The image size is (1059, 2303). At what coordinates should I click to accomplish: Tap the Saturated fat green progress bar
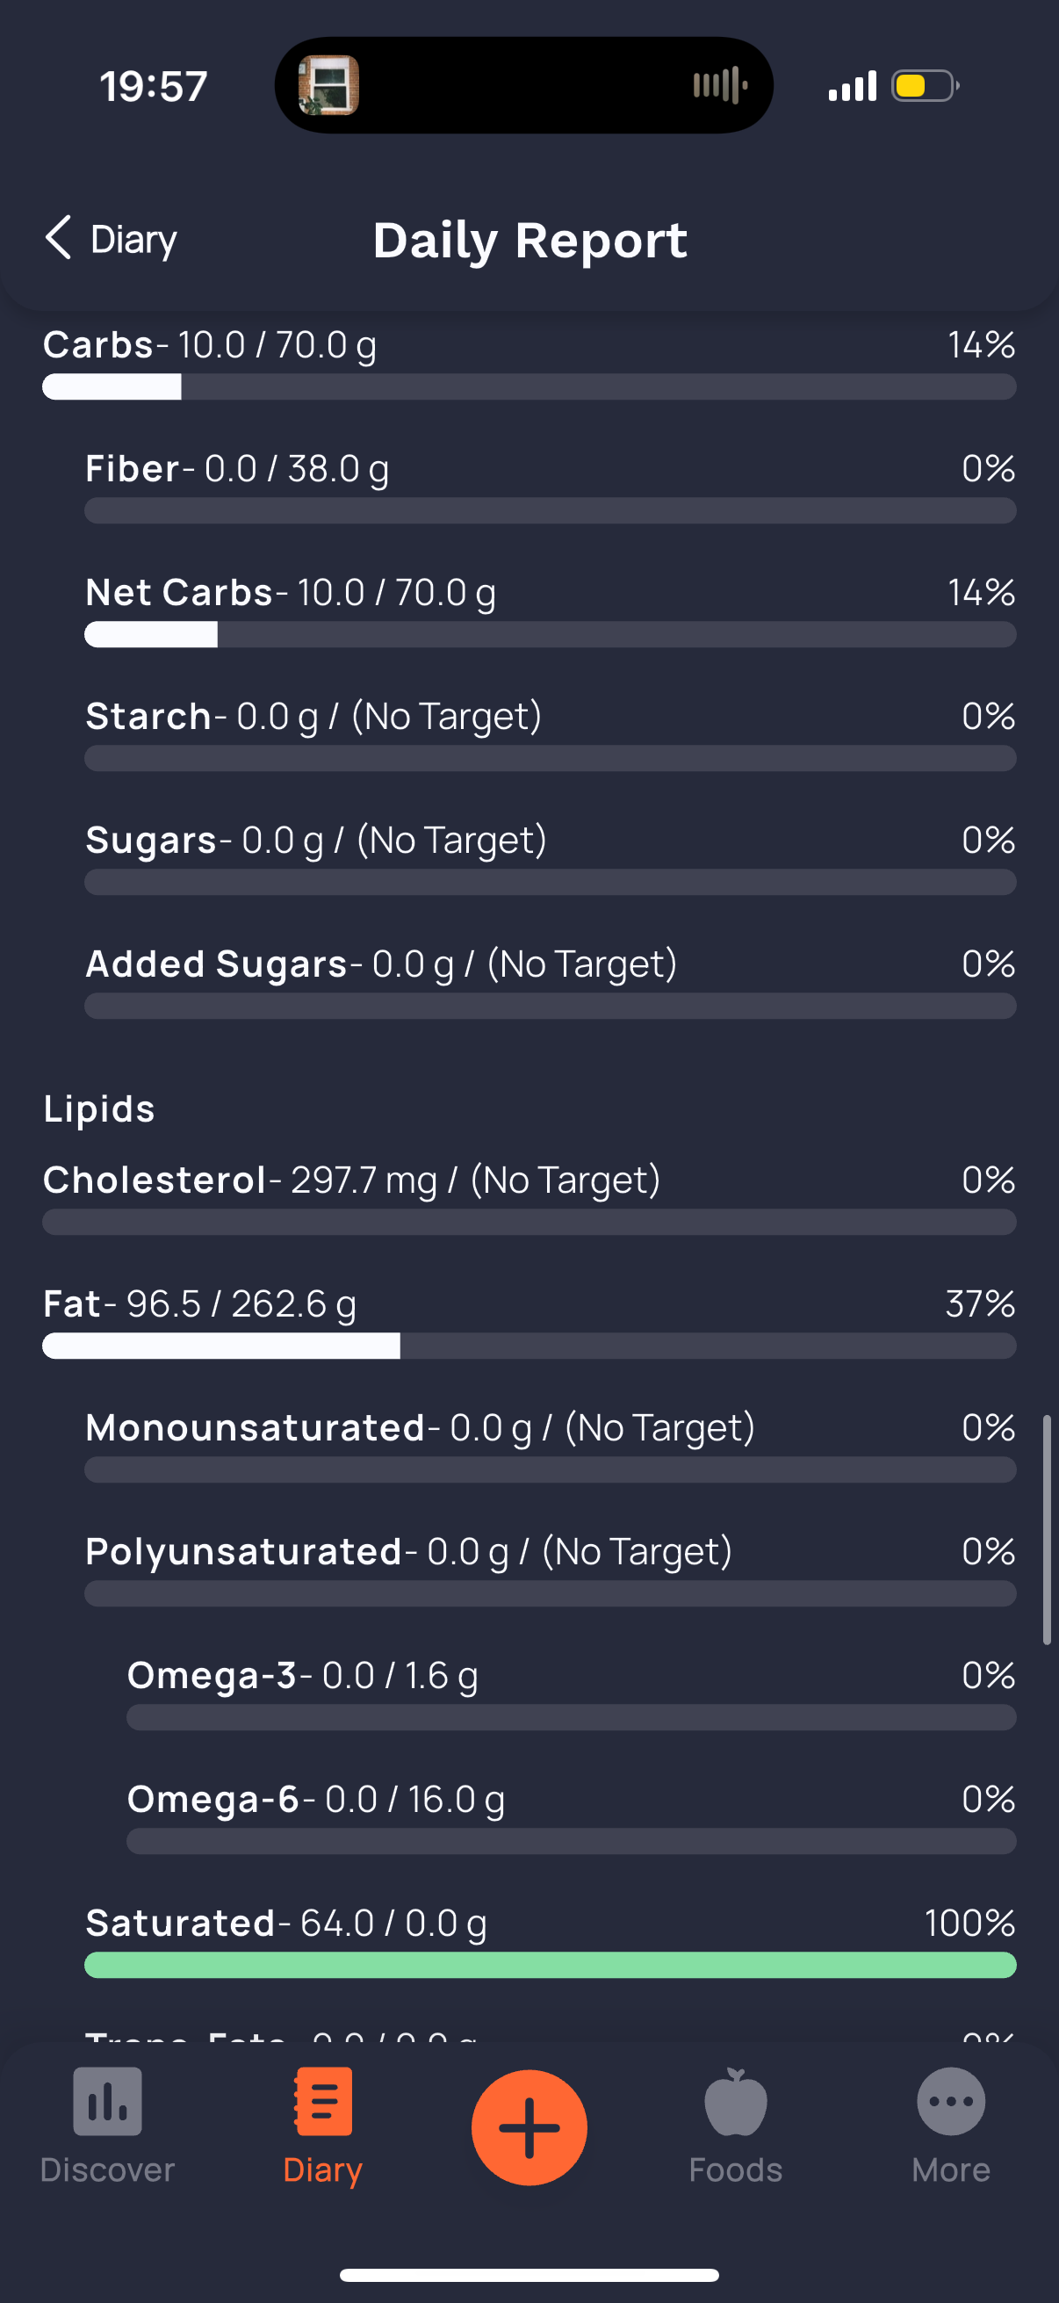(551, 1964)
